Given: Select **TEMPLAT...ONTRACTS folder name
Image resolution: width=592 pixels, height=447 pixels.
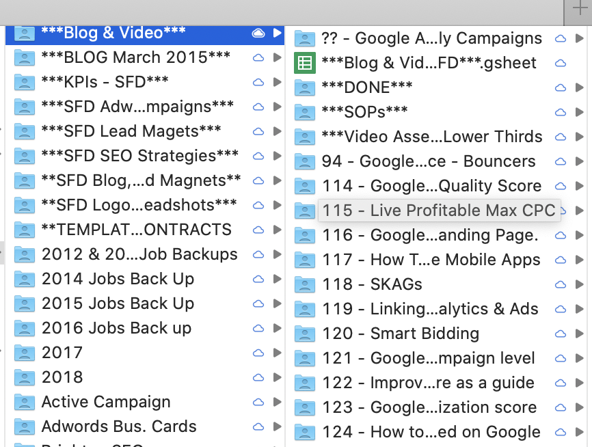Looking at the screenshot, I should (137, 230).
